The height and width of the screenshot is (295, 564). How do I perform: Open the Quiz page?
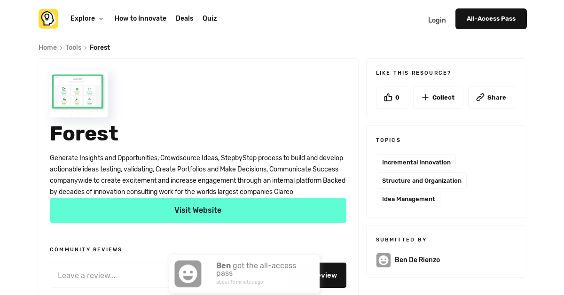pyautogui.click(x=210, y=19)
